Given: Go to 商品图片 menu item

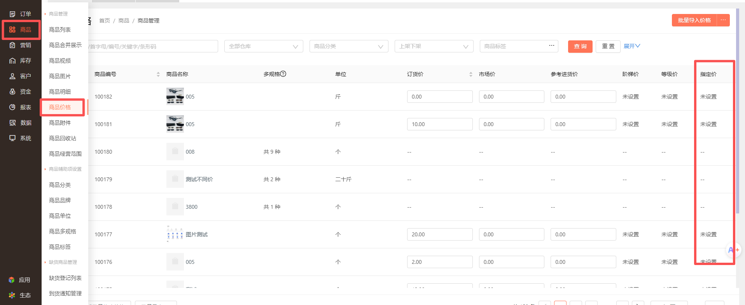Looking at the screenshot, I should click(x=60, y=76).
